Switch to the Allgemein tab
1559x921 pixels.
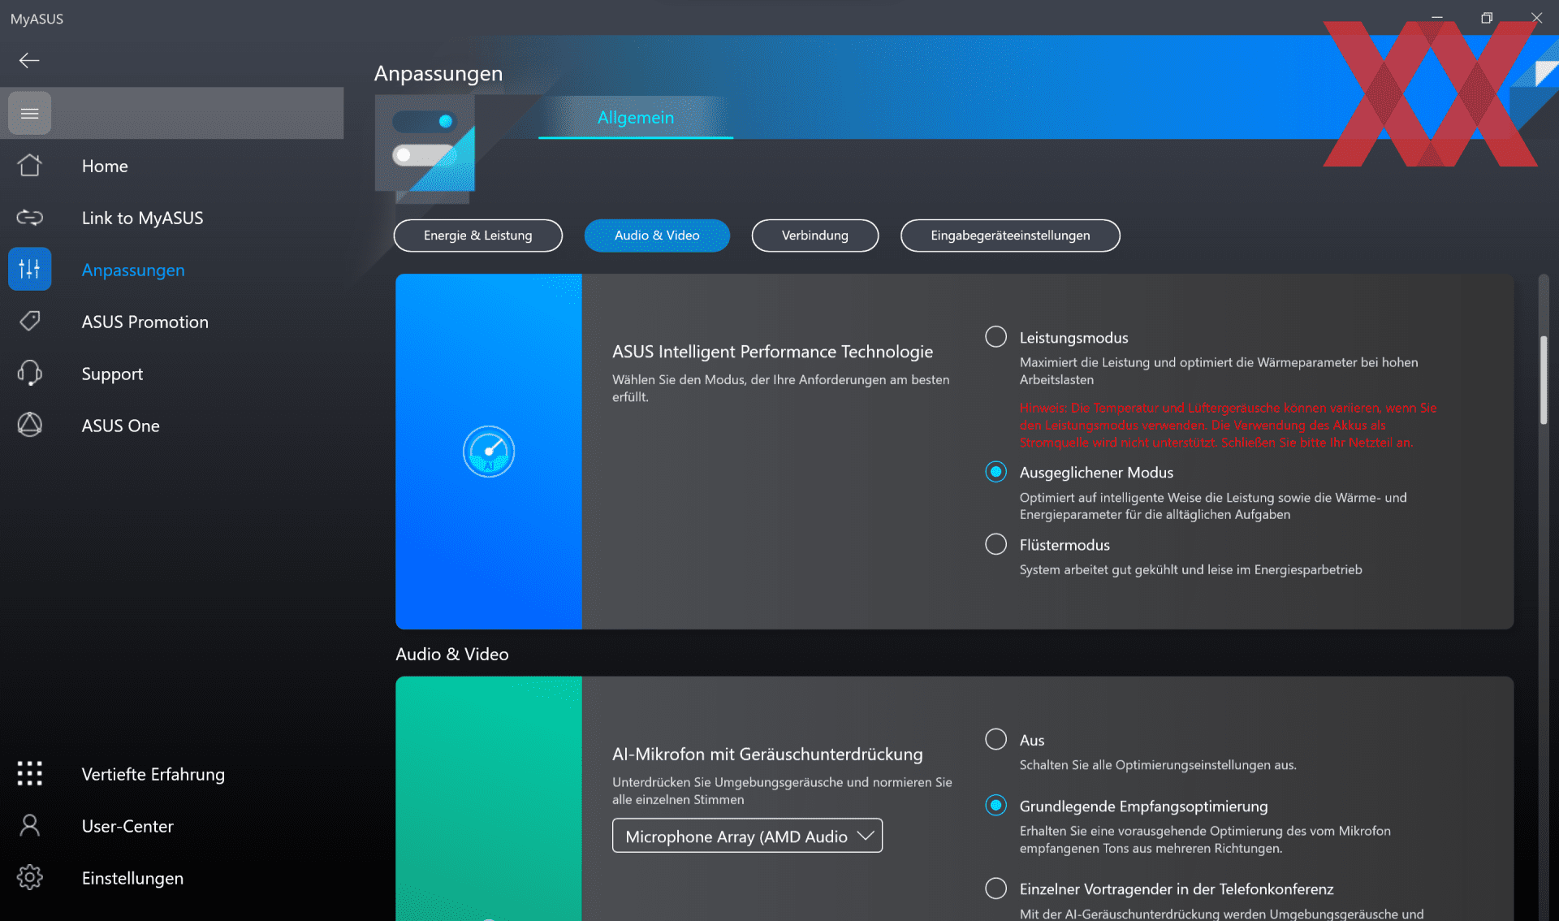coord(636,118)
